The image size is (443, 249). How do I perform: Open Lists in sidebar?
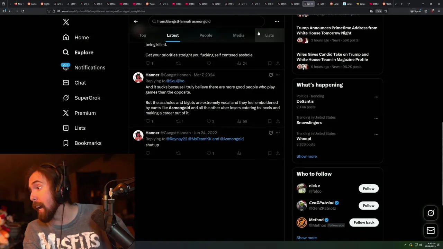74,128
